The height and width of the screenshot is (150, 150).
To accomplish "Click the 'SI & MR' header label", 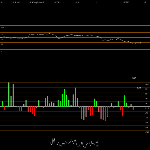I will click(x=16, y=2).
